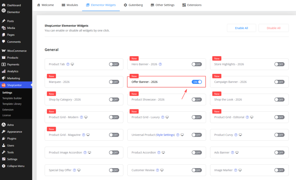Open the Astra sidebar menu
Screen dimensions: 296x180
[x=16, y=125]
